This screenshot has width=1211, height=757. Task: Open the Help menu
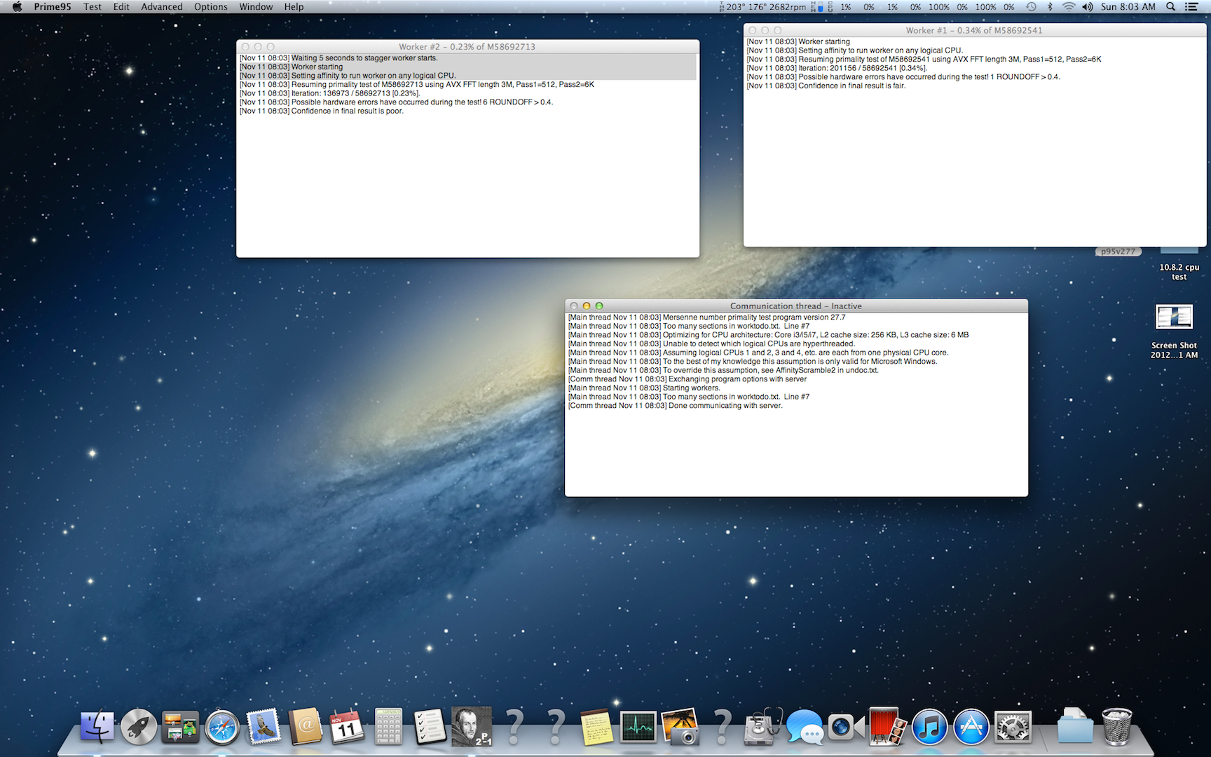pos(294,7)
